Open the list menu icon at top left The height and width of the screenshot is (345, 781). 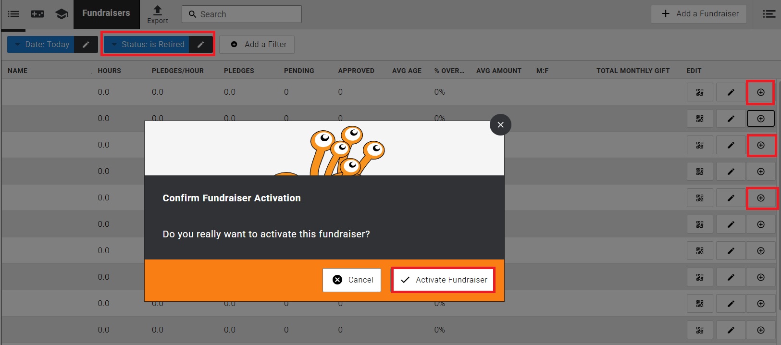13,14
